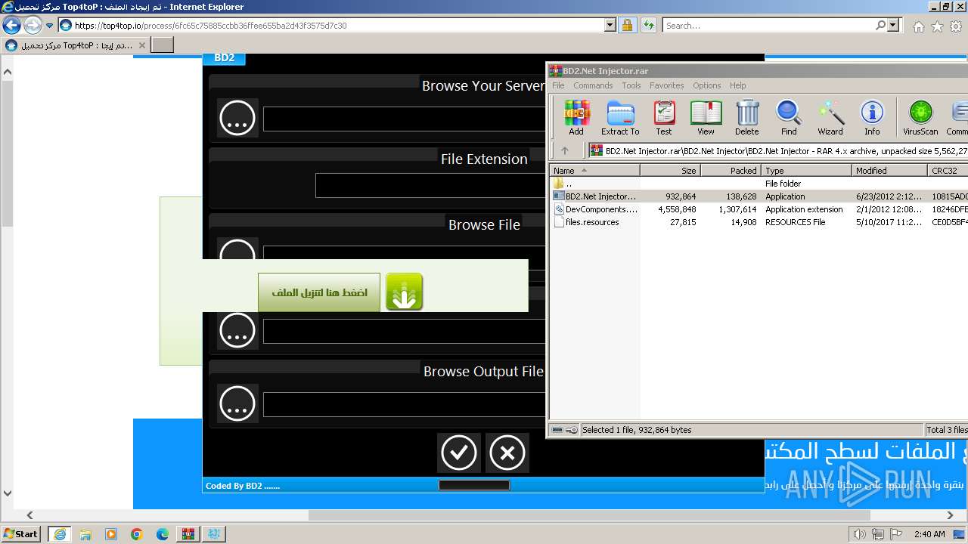This screenshot has height=544, width=968.
Task: Open the Commands menu in WinRAR
Action: (593, 85)
